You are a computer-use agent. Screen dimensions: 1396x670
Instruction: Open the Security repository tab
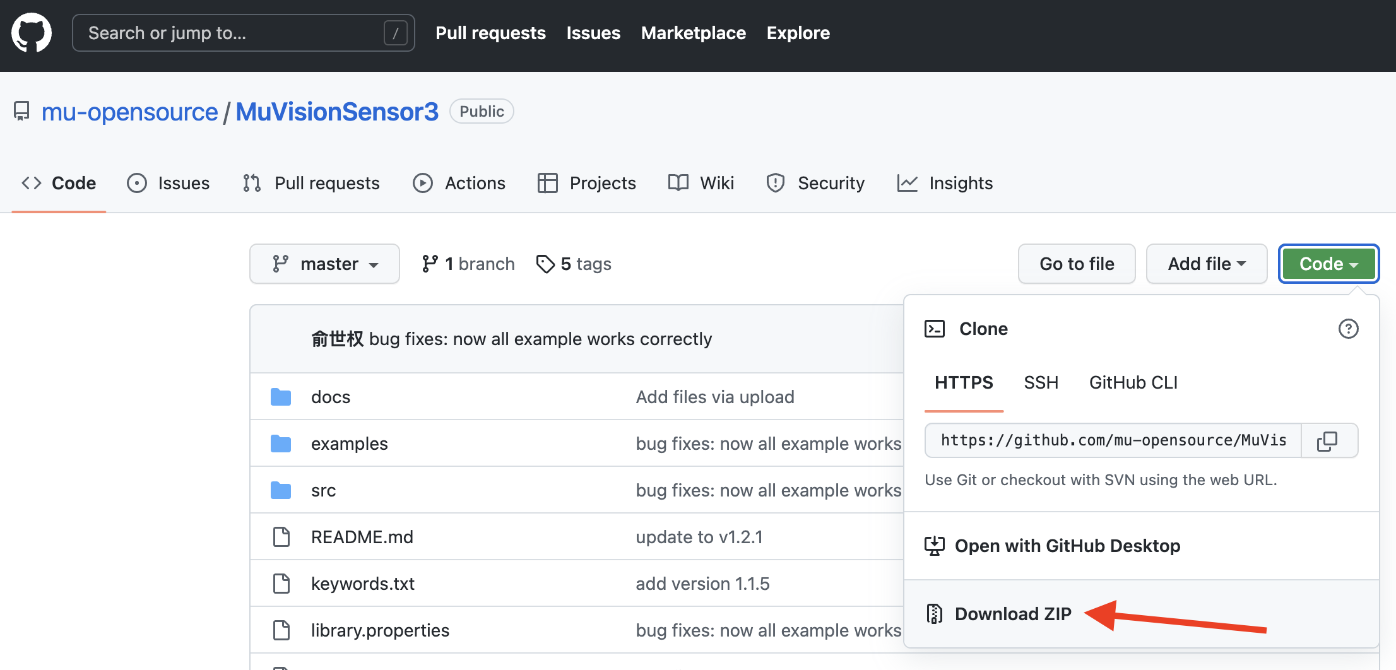pos(815,183)
